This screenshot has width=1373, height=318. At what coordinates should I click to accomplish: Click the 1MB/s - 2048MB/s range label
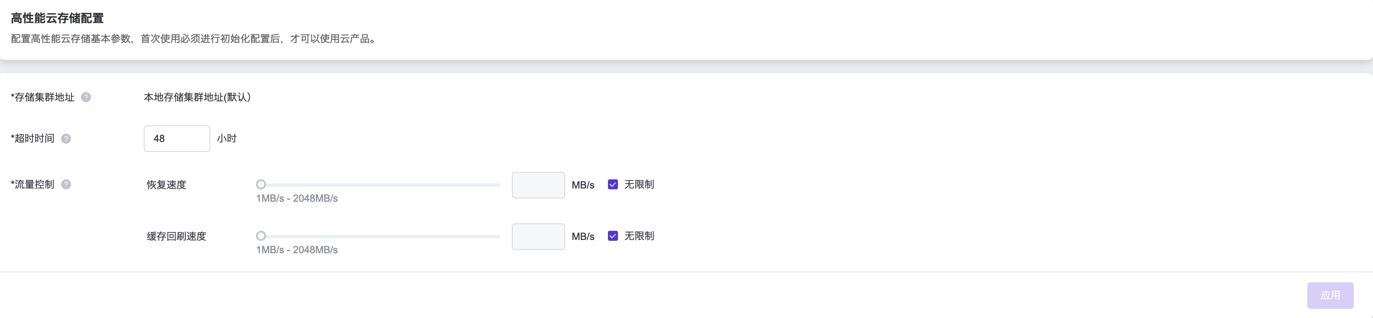(297, 198)
